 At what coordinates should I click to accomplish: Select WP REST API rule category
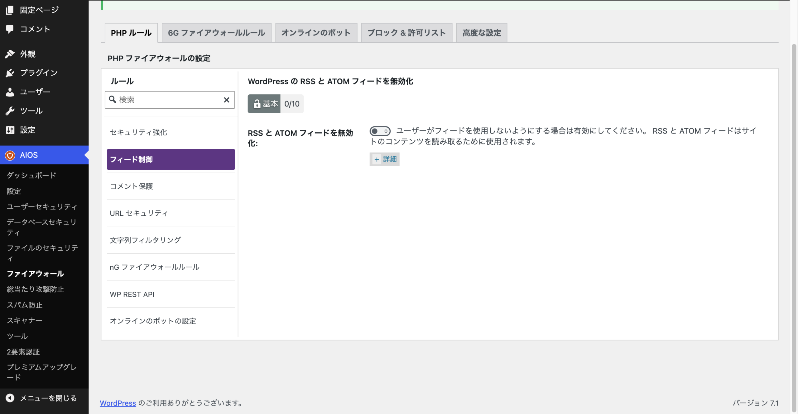171,294
